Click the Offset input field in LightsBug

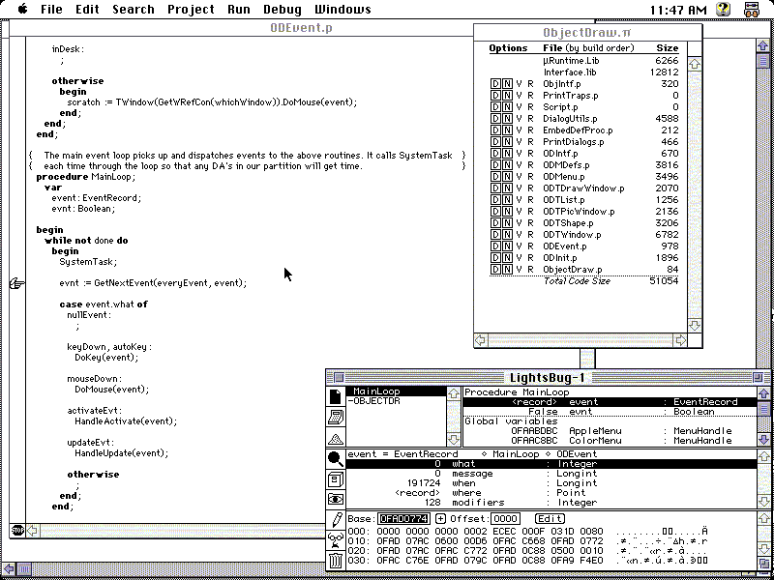[x=505, y=519]
